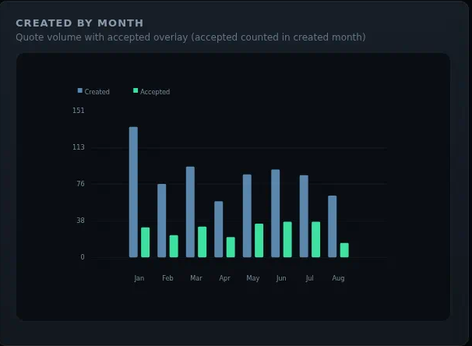
Task: Select the Aug Created bar
Action: [x=333, y=227]
